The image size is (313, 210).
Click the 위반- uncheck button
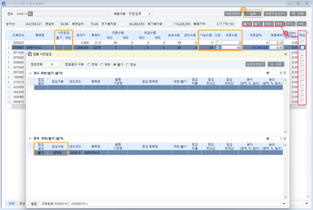point(279,24)
